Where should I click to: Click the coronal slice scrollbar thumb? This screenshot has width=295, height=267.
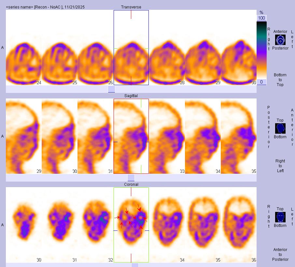tap(135, 265)
